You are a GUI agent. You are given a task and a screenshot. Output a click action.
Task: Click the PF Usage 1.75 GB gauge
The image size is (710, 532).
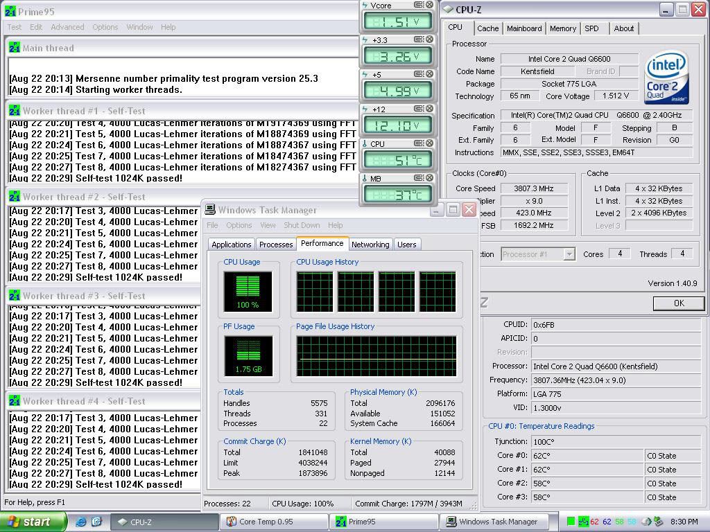coord(248,356)
